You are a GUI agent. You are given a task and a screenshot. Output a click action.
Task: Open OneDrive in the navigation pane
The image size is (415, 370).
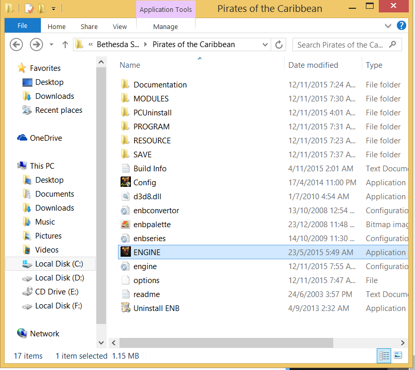click(x=46, y=138)
